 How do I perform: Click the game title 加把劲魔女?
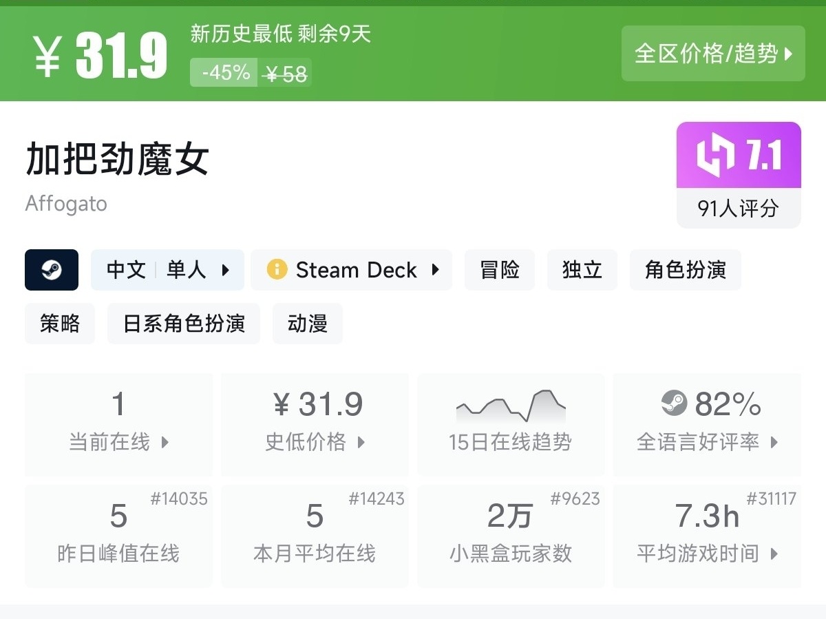click(x=117, y=159)
